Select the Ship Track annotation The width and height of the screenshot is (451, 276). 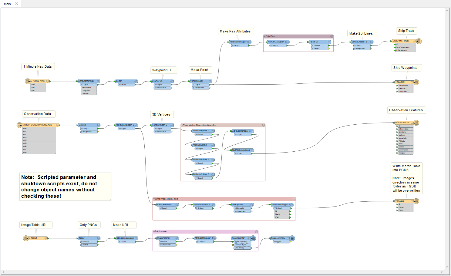[406, 31]
